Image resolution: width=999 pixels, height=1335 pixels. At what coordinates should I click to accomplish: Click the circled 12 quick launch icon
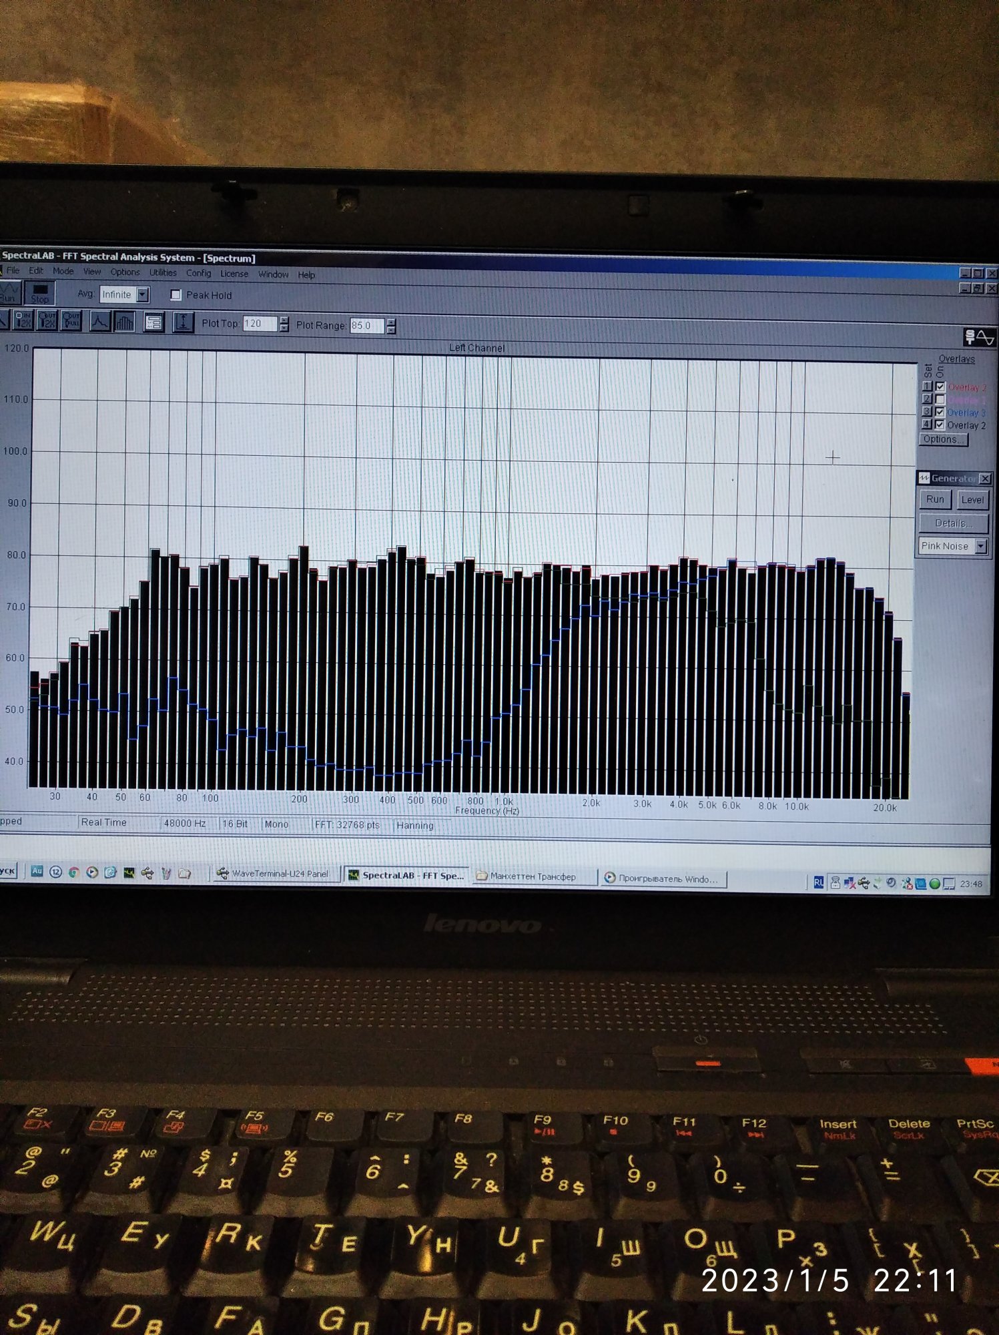tap(55, 872)
